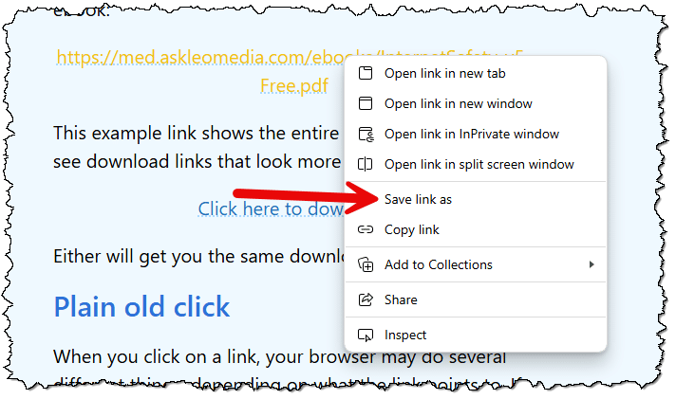Select Open link in InPrivate window

click(x=476, y=135)
